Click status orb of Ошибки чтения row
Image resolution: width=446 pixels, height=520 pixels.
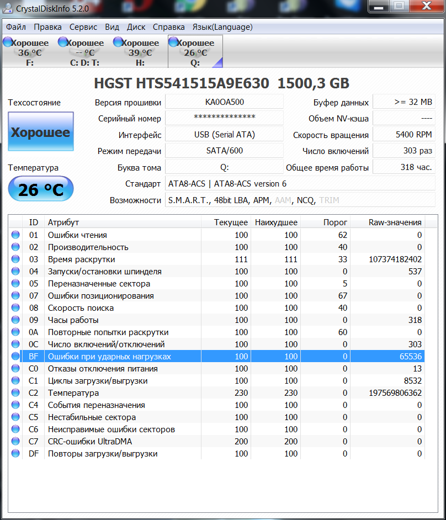pyautogui.click(x=15, y=235)
